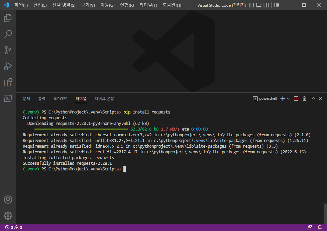
Task: Click the VS Code logo in title bar
Action: click(x=6, y=5)
